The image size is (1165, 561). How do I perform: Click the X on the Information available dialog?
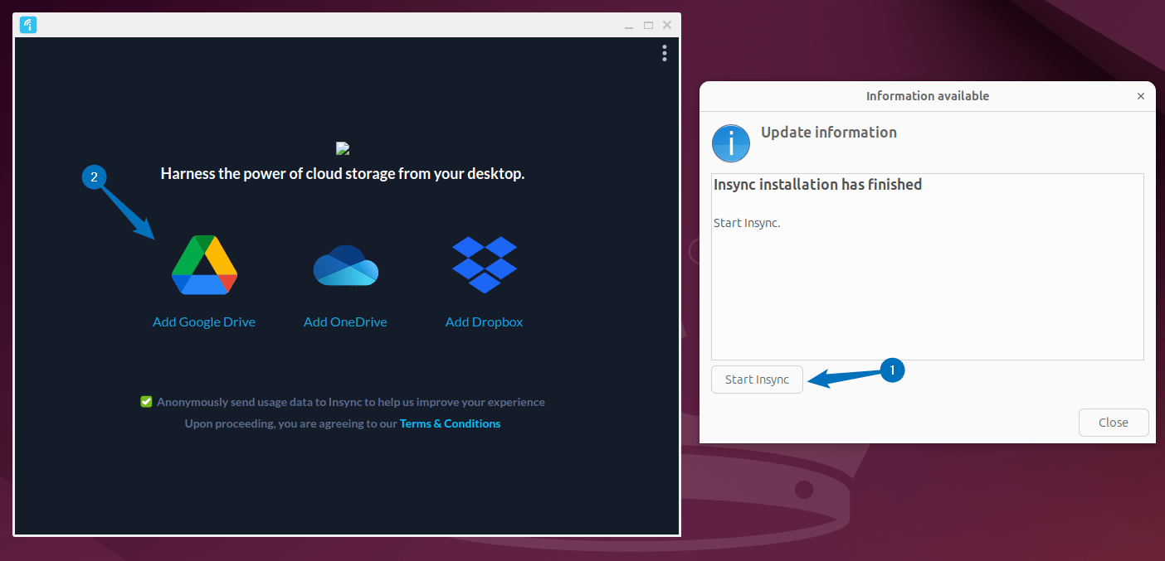tap(1141, 96)
